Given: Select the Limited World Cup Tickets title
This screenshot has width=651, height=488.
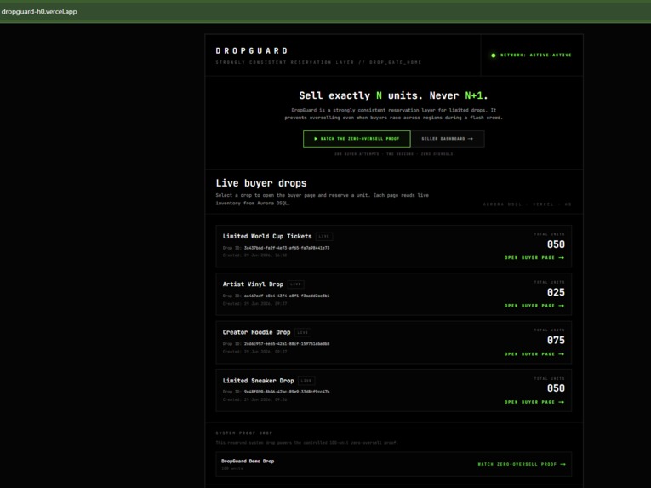Looking at the screenshot, I should [x=267, y=236].
